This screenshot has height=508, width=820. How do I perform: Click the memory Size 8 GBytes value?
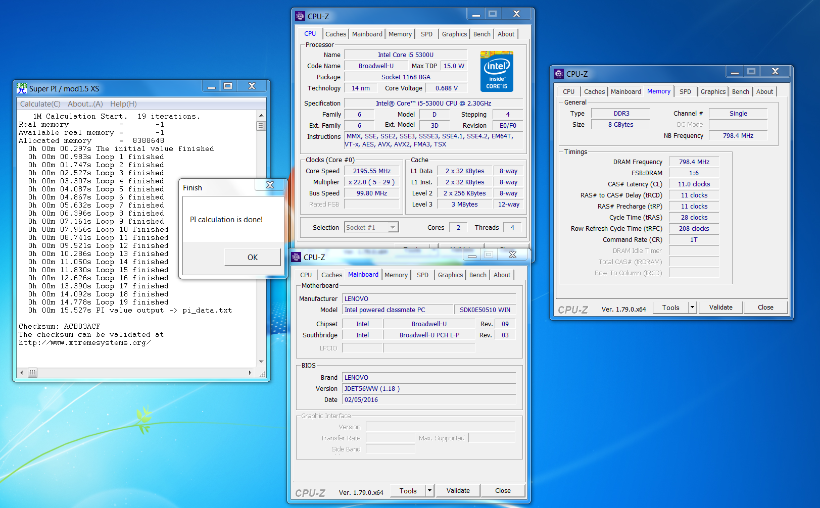pos(621,125)
